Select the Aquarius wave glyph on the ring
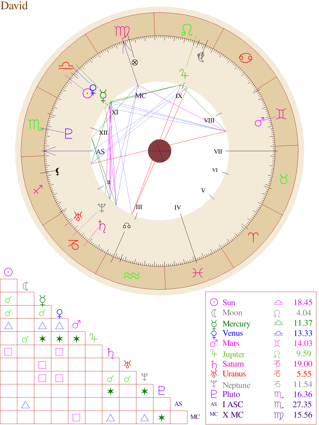 132,276
